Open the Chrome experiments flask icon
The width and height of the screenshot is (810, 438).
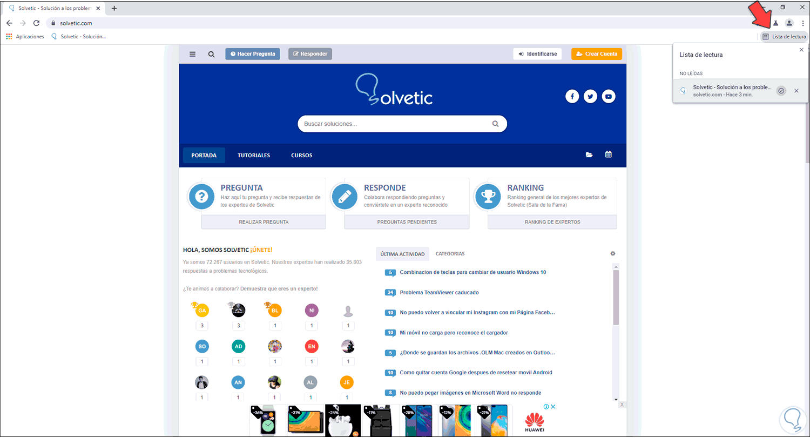click(x=775, y=23)
